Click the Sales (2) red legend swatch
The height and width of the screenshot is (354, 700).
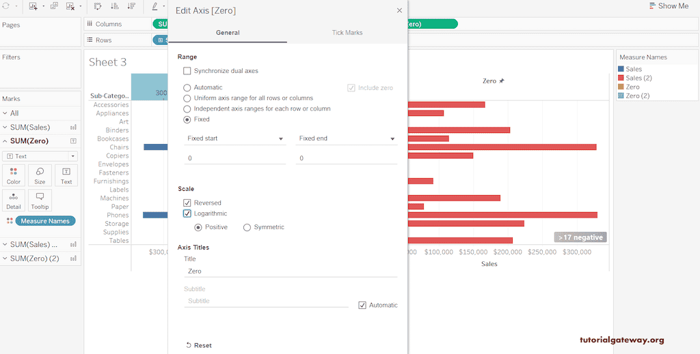tap(621, 78)
